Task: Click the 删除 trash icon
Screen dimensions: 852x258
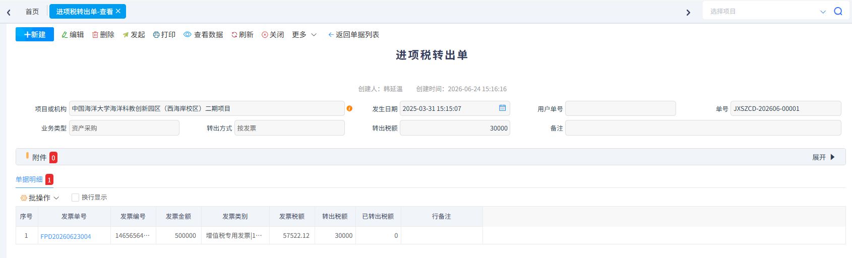Action: [95, 35]
